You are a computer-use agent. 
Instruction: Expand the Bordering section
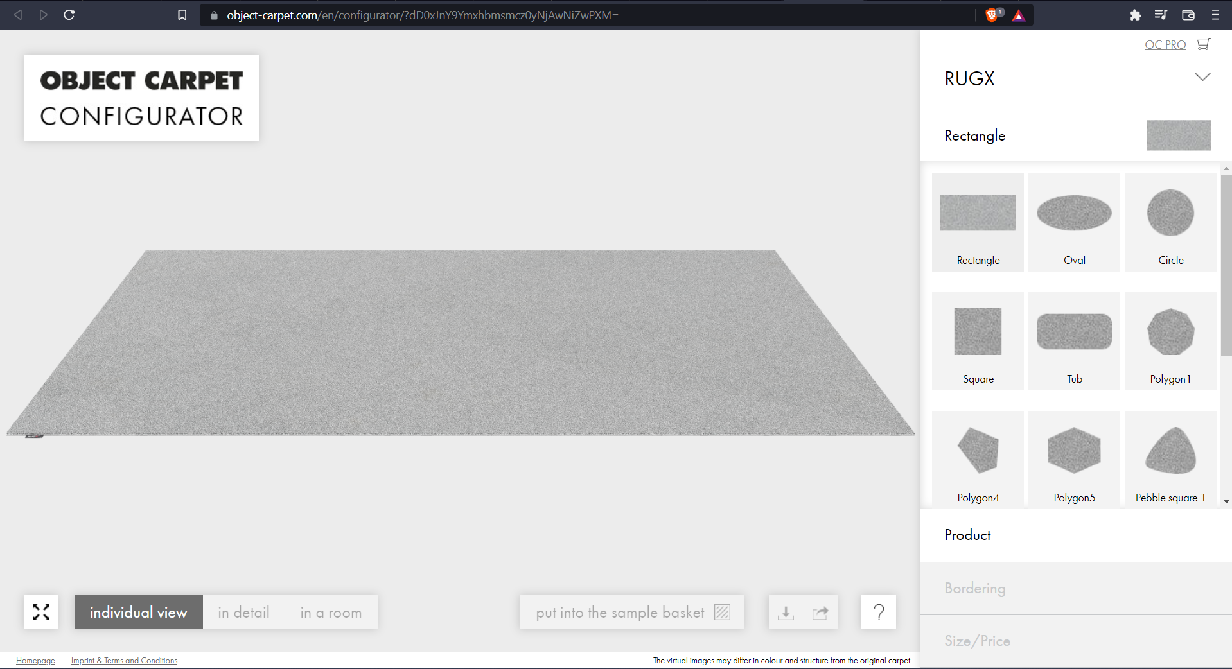click(x=974, y=587)
